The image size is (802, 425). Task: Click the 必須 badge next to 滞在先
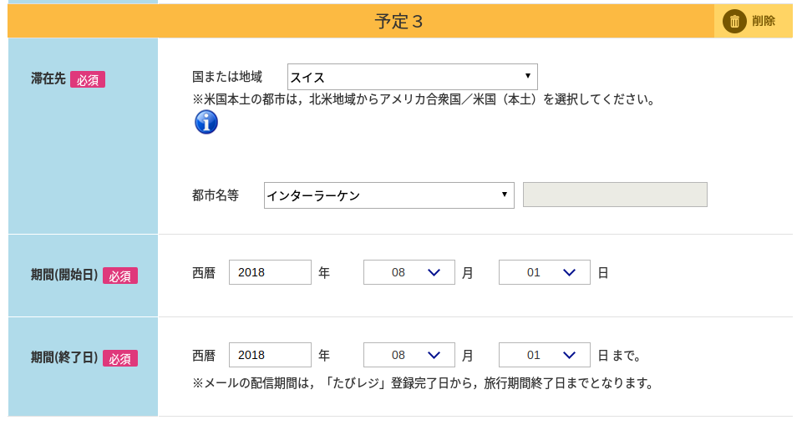[88, 79]
